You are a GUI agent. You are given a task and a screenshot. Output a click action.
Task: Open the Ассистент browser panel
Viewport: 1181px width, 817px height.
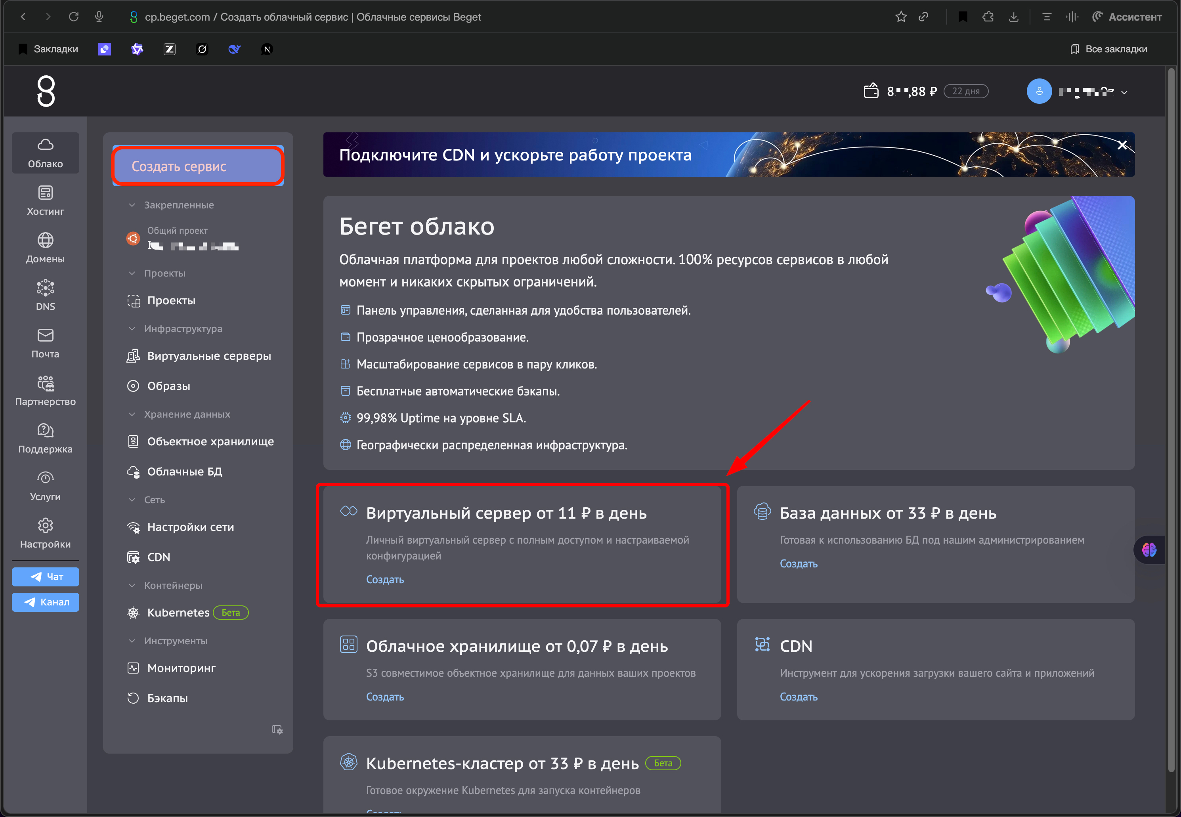point(1127,17)
